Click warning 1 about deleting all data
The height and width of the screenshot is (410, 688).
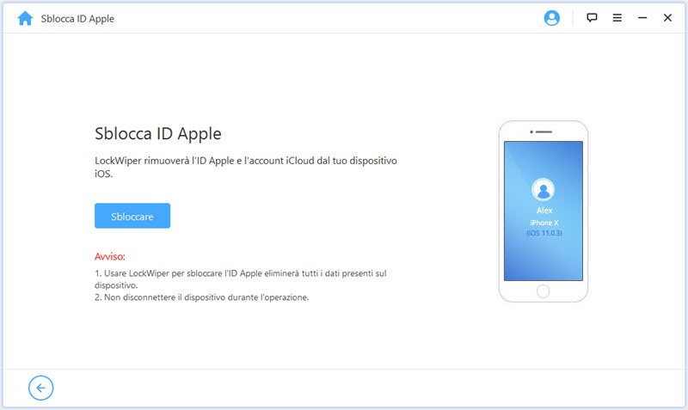pos(241,278)
